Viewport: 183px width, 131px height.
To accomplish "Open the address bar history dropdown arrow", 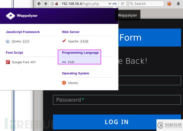I will [x=110, y=4].
